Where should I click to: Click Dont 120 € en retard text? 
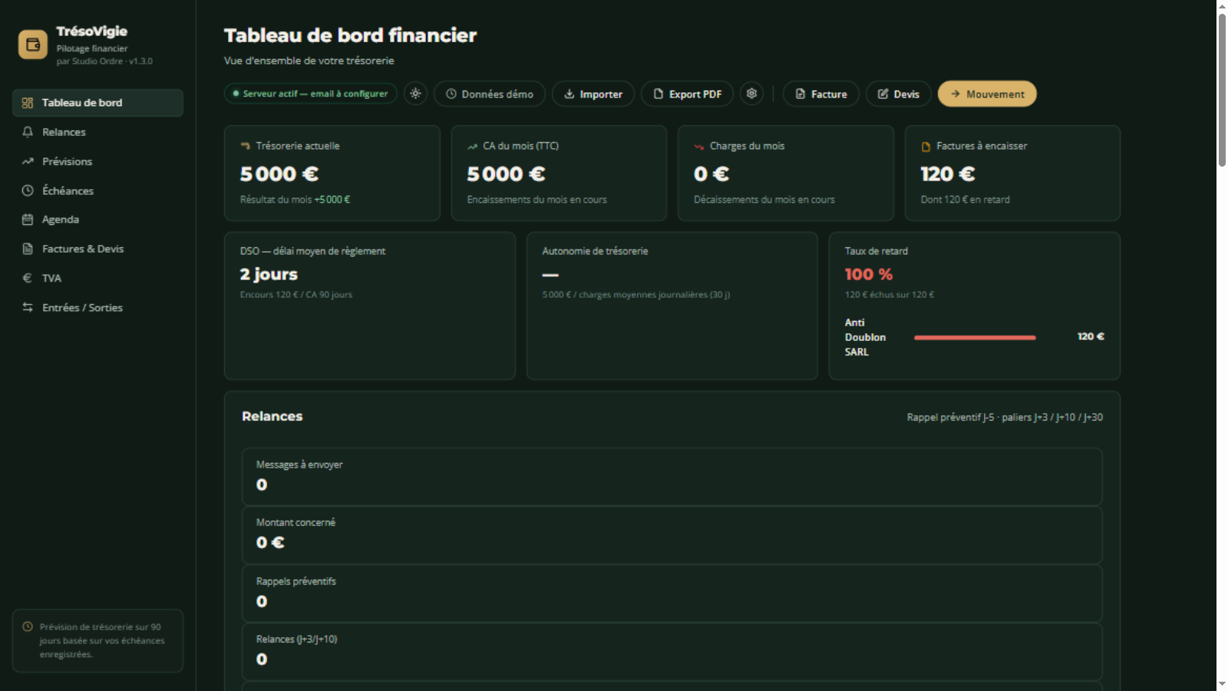[966, 200]
